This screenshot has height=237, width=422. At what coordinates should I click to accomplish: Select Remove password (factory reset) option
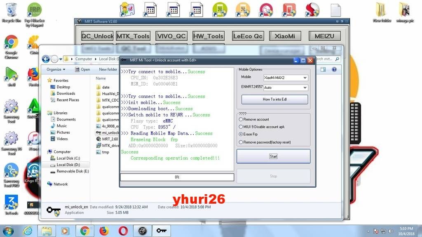click(241, 142)
